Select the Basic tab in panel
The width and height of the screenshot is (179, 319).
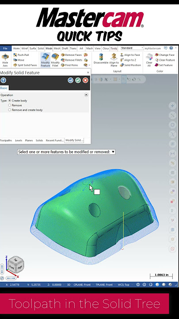point(4,88)
